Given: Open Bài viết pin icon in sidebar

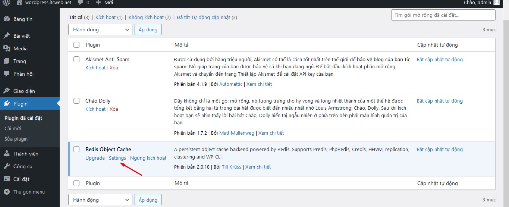Looking at the screenshot, I should pyautogui.click(x=7, y=36).
